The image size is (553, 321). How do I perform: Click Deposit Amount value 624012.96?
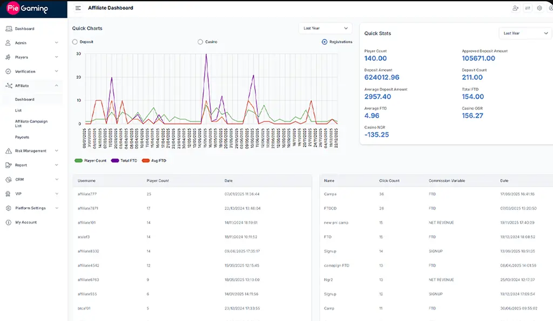[382, 78]
